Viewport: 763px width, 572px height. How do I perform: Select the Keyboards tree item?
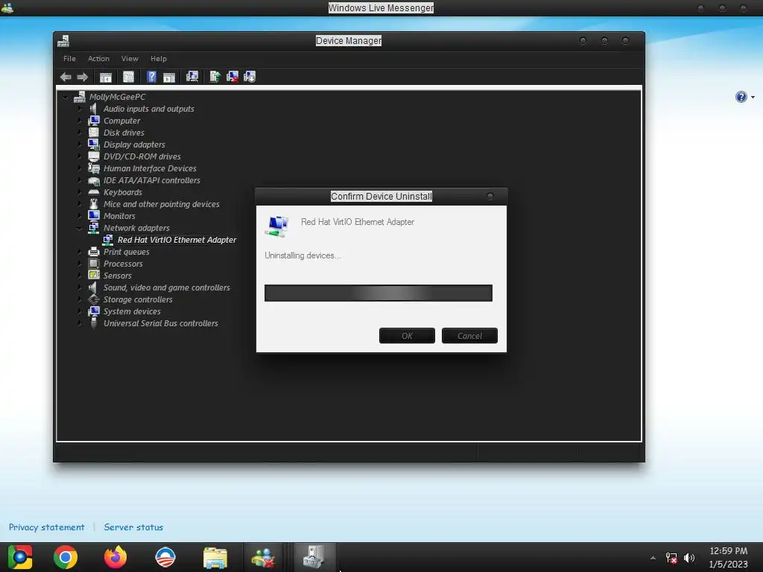pos(123,192)
